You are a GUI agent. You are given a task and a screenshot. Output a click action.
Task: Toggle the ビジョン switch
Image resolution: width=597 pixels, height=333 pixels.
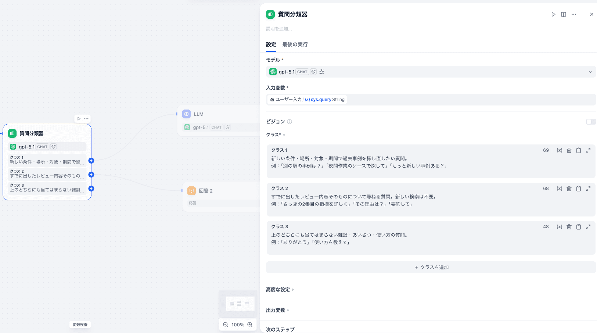(591, 122)
